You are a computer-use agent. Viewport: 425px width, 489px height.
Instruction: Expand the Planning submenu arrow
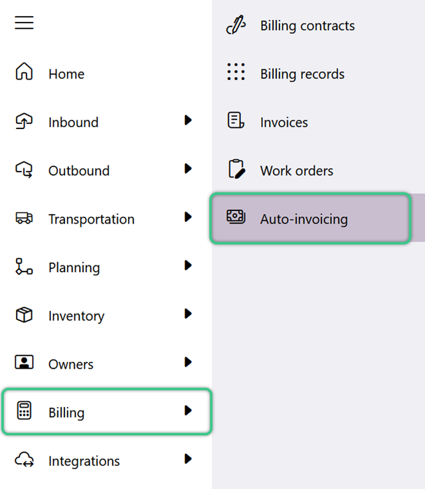point(188,265)
